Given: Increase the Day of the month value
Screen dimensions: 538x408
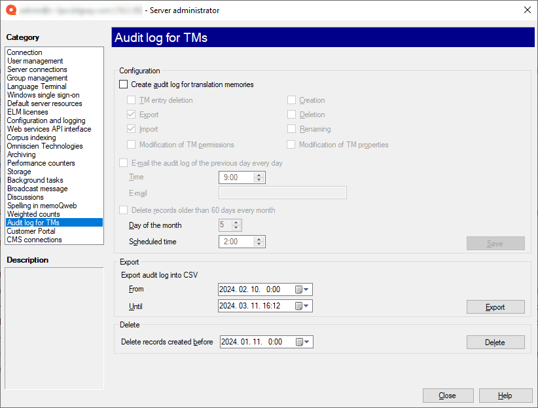Looking at the screenshot, I should (236, 223).
